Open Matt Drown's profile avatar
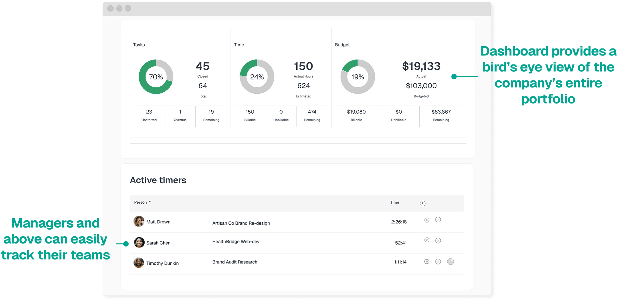The image size is (619, 301). pyautogui.click(x=139, y=221)
